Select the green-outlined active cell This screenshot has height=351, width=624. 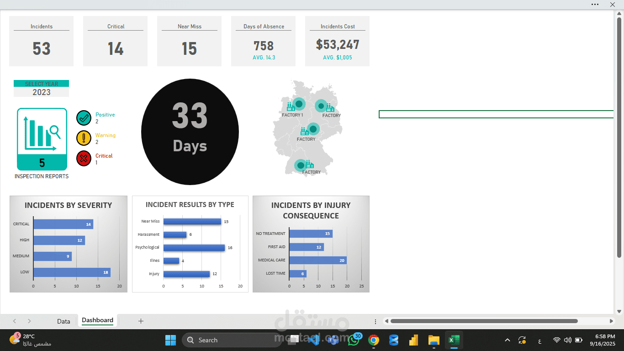tap(496, 114)
